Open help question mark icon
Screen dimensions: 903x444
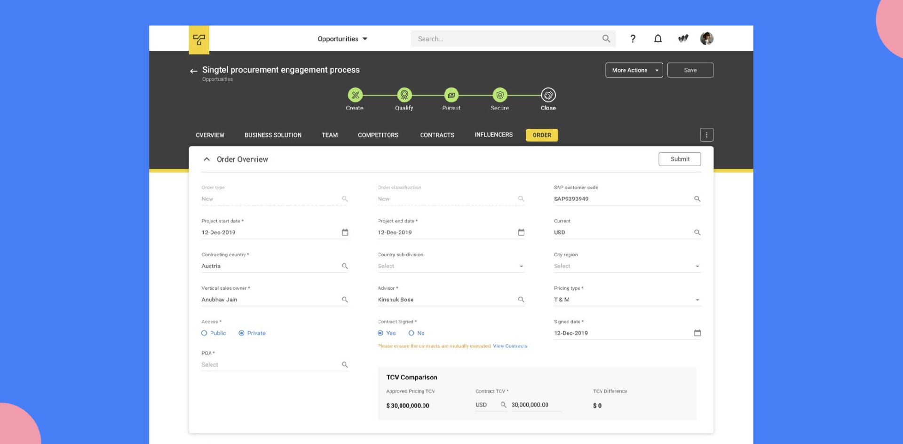point(633,39)
